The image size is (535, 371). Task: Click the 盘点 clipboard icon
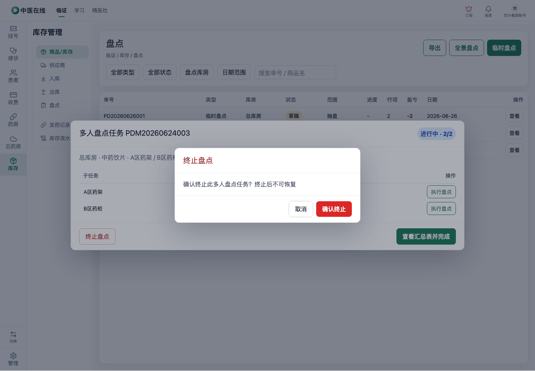43,105
